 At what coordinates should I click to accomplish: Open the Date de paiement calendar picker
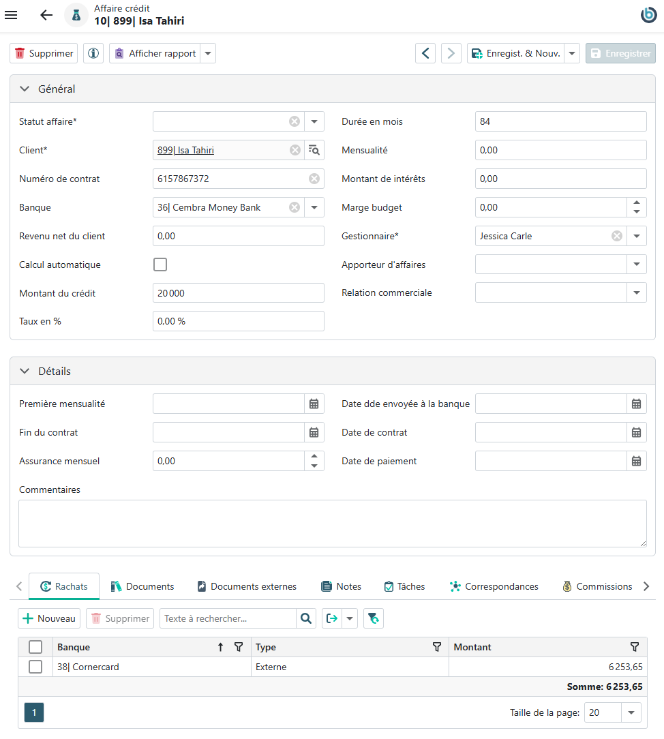(636, 461)
